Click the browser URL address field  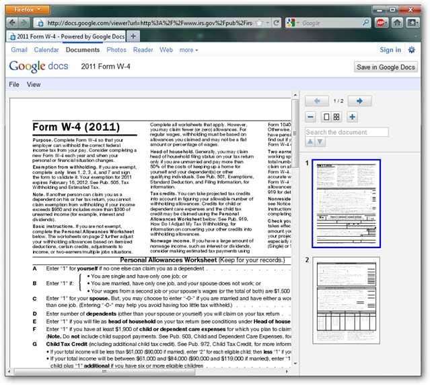pos(149,23)
